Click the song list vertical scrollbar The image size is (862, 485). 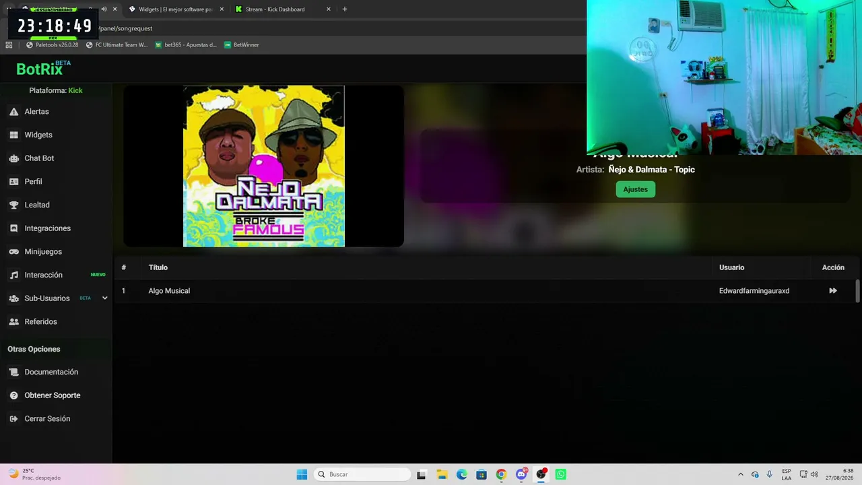click(x=857, y=291)
